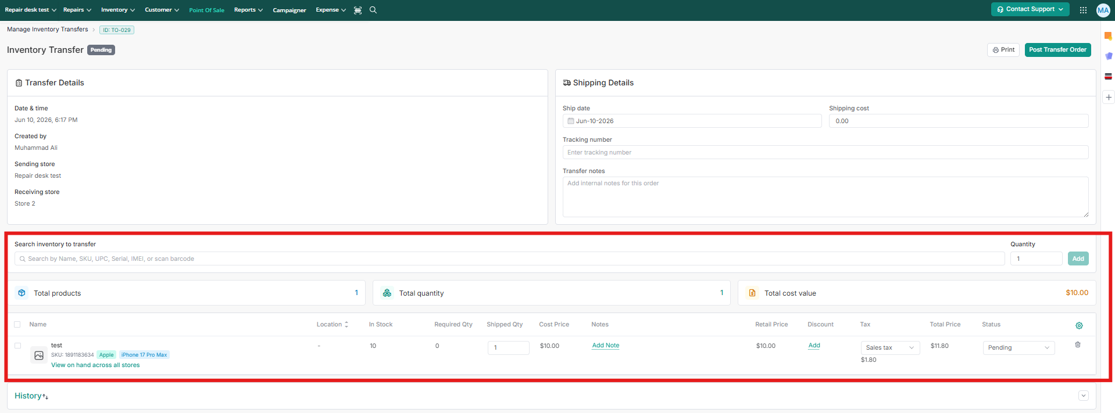Tick the checkbox for test item row
This screenshot has height=413, width=1115.
(17, 346)
